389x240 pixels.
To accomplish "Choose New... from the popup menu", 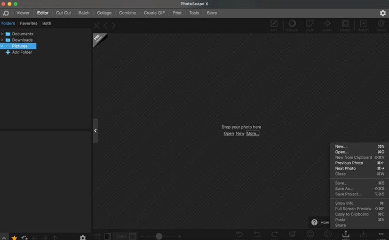I will [x=359, y=147].
